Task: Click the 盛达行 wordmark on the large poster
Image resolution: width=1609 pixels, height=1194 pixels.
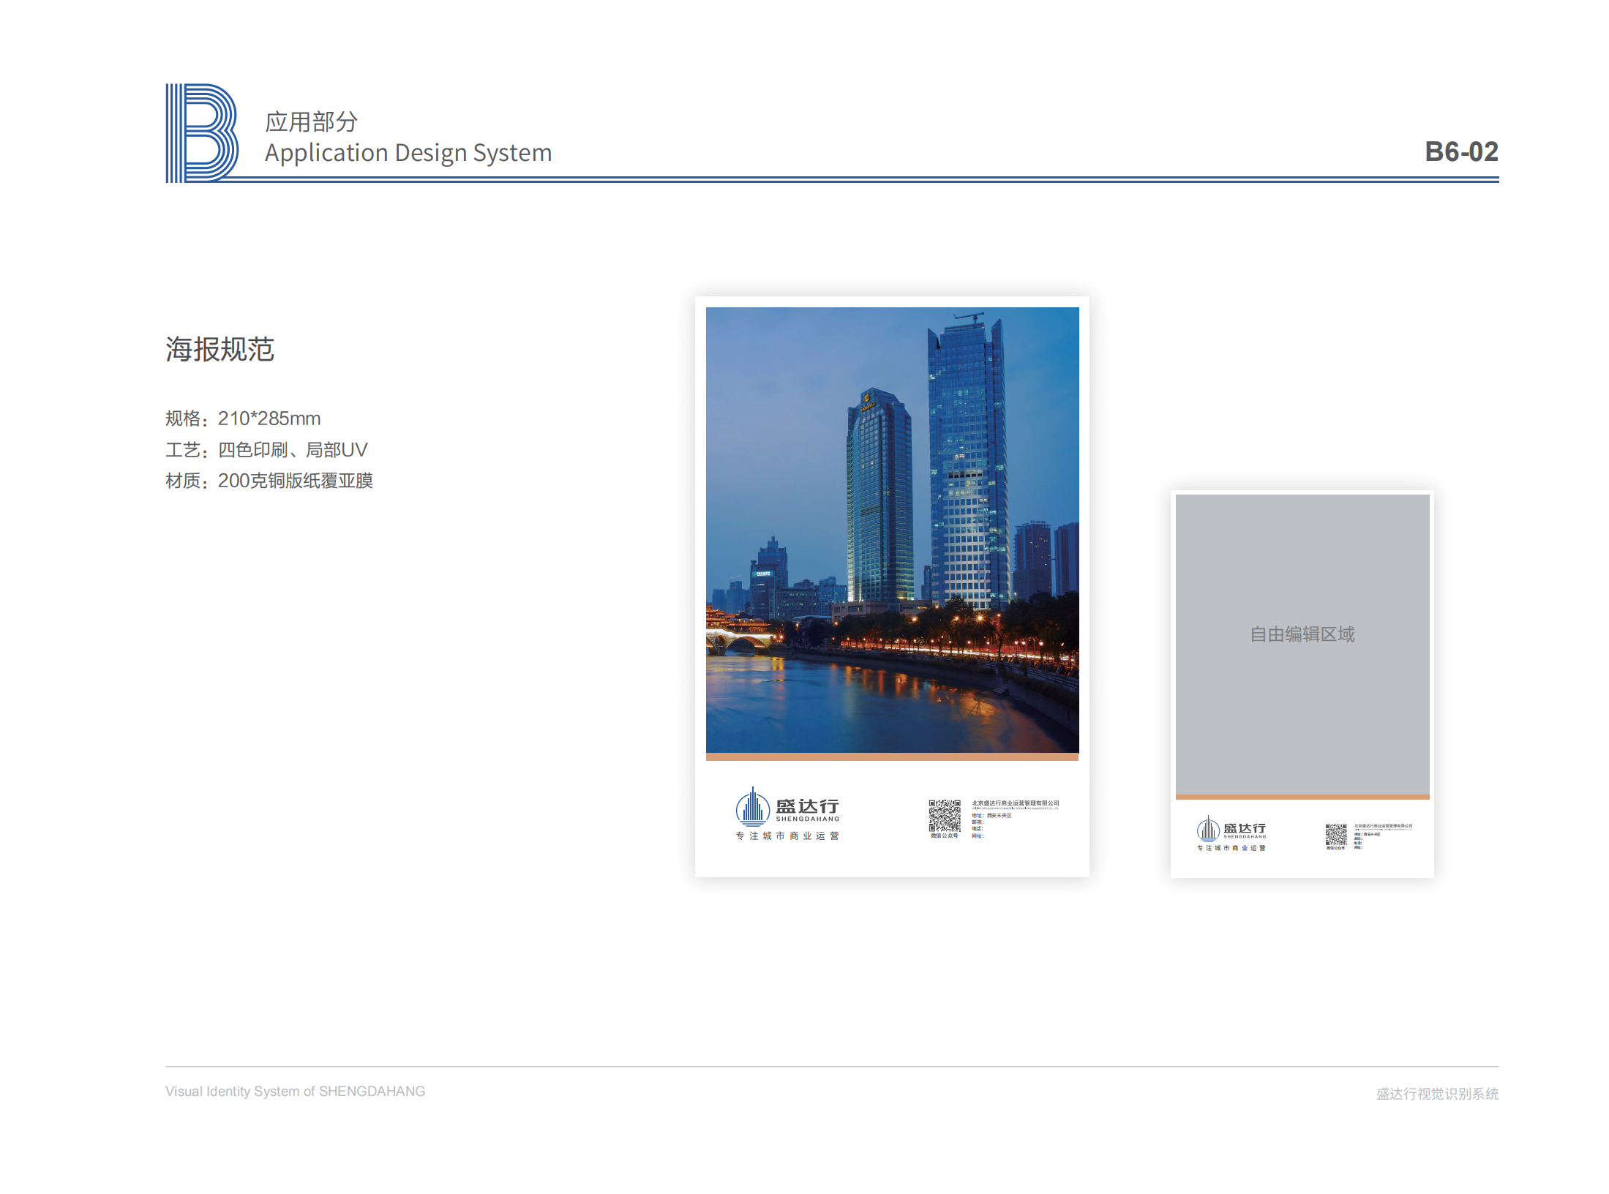Action: pos(807,806)
